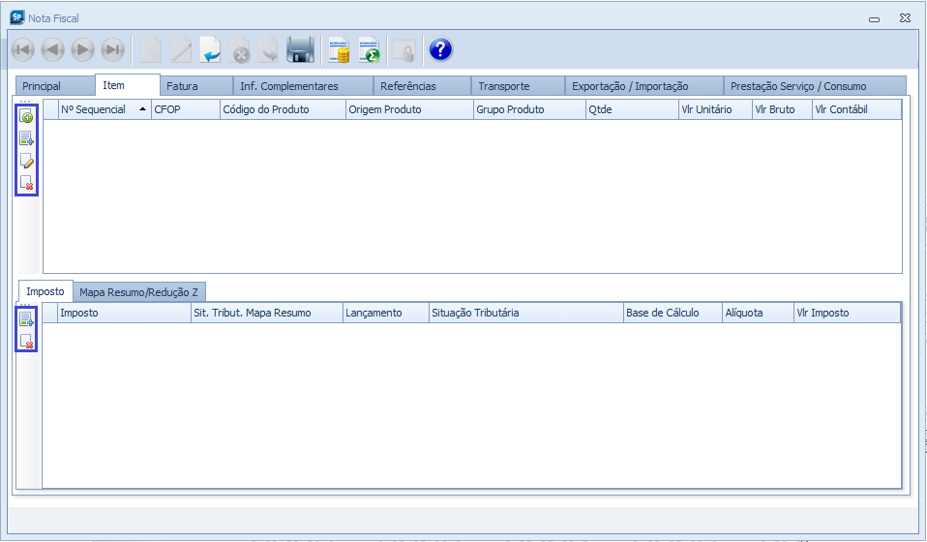Edit item using the pencil icon

coord(27,161)
